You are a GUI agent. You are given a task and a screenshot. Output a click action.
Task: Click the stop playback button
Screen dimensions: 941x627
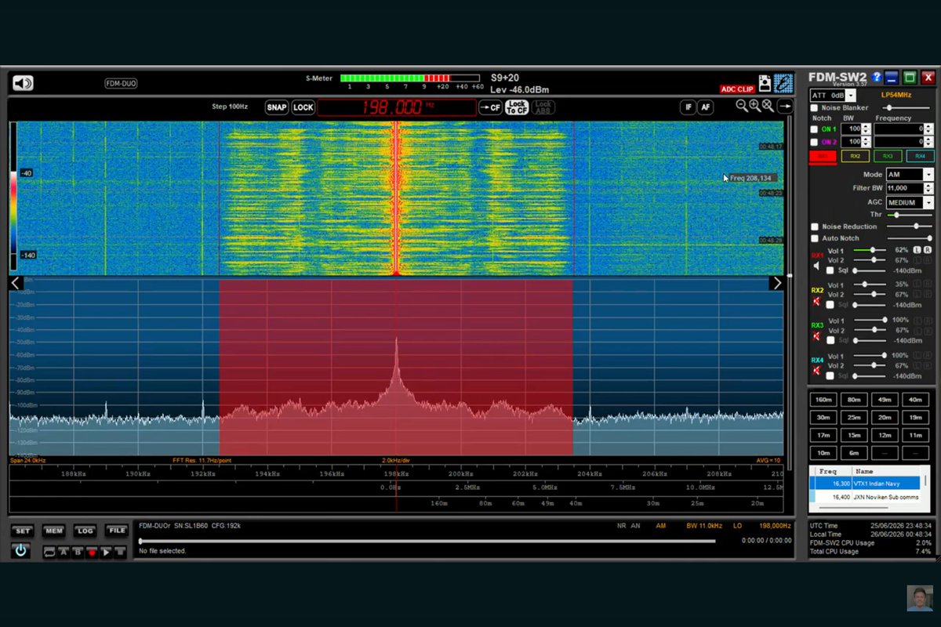click(120, 553)
